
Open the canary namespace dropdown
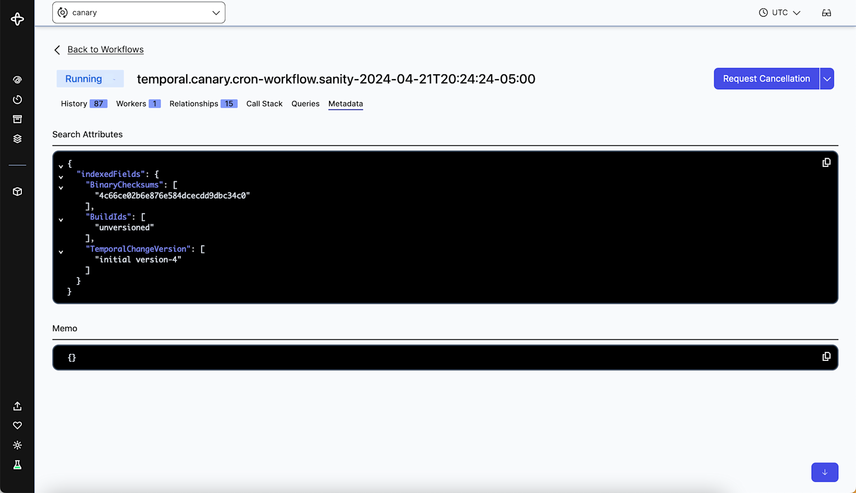[x=139, y=13]
